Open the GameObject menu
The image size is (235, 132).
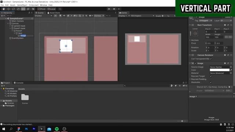[x=22, y=5]
